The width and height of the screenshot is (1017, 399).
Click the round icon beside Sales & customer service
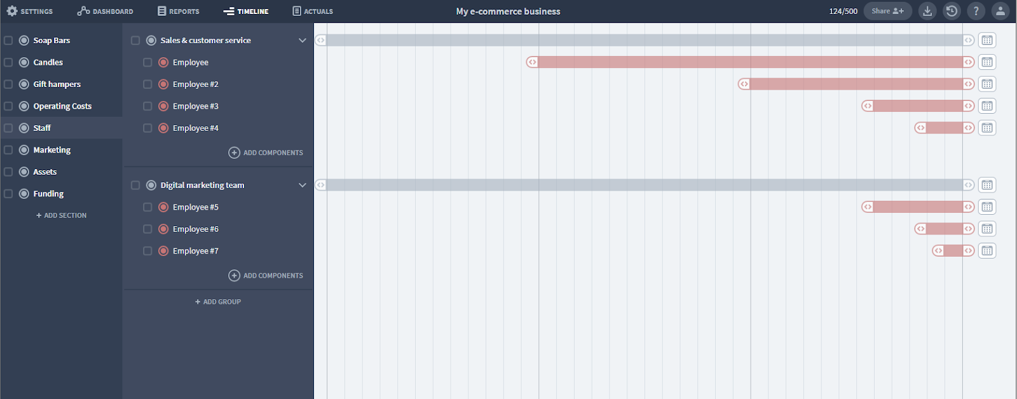(151, 40)
